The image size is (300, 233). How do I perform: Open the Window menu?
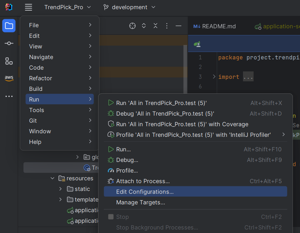point(60,131)
